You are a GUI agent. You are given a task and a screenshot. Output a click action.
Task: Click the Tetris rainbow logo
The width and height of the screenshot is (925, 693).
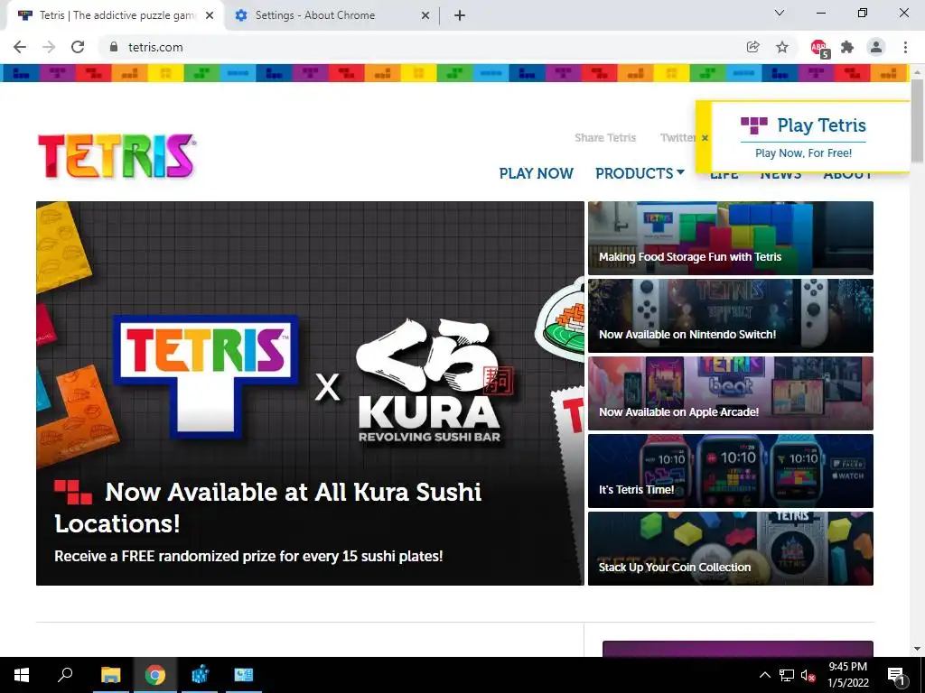[x=117, y=156]
